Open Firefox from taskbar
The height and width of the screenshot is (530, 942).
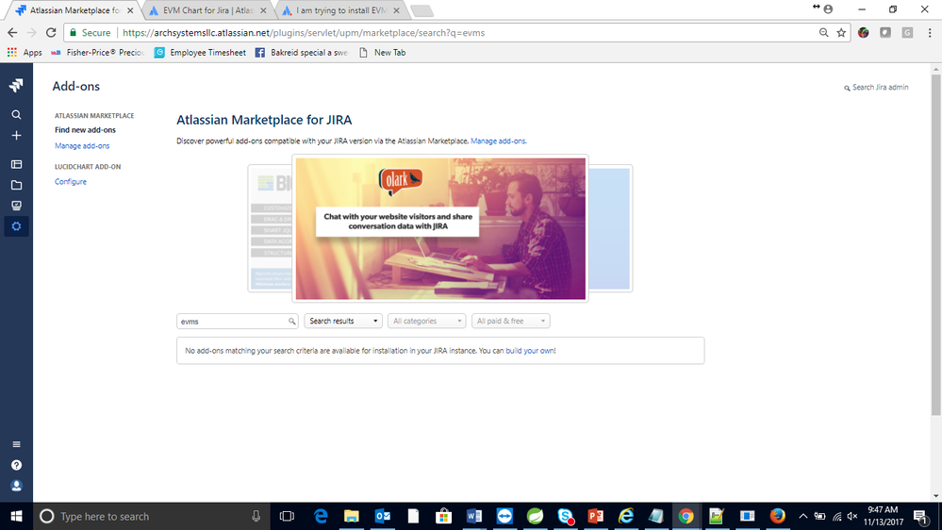pyautogui.click(x=777, y=516)
